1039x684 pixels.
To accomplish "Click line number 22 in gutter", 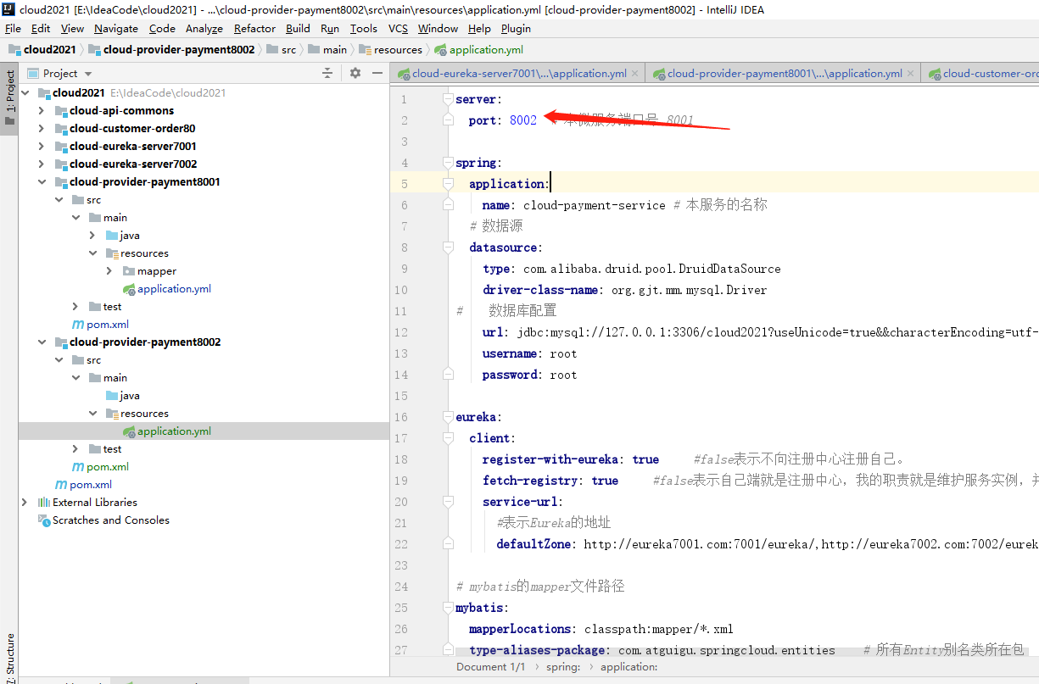I will point(401,544).
